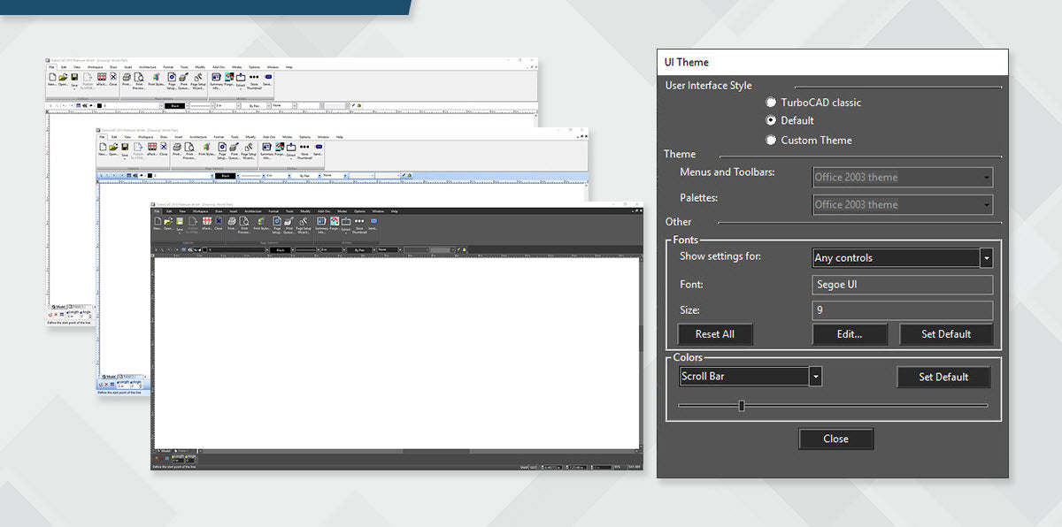Image resolution: width=1062 pixels, height=527 pixels.
Task: Click the font Size input field
Action: (x=903, y=310)
